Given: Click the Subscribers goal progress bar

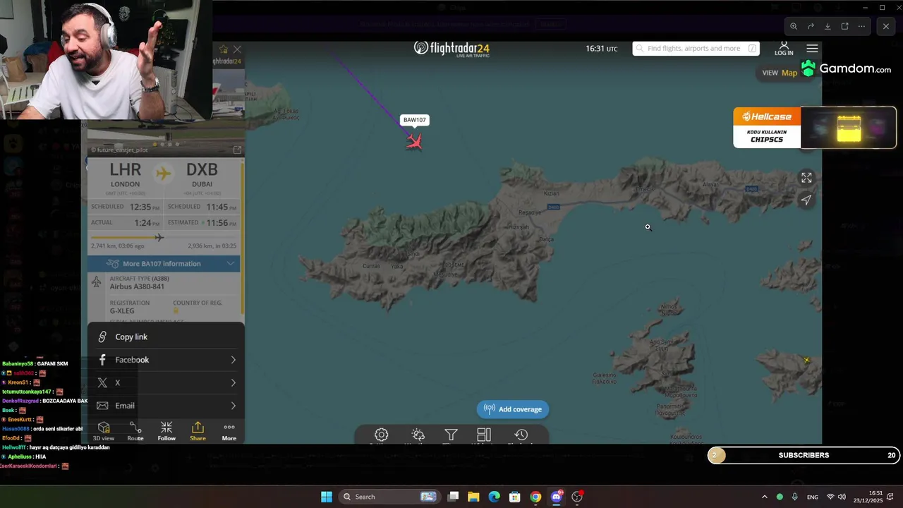Looking at the screenshot, I should [804, 455].
